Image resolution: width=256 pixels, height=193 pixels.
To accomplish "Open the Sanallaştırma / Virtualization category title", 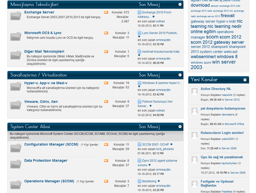I will [x=38, y=75].
